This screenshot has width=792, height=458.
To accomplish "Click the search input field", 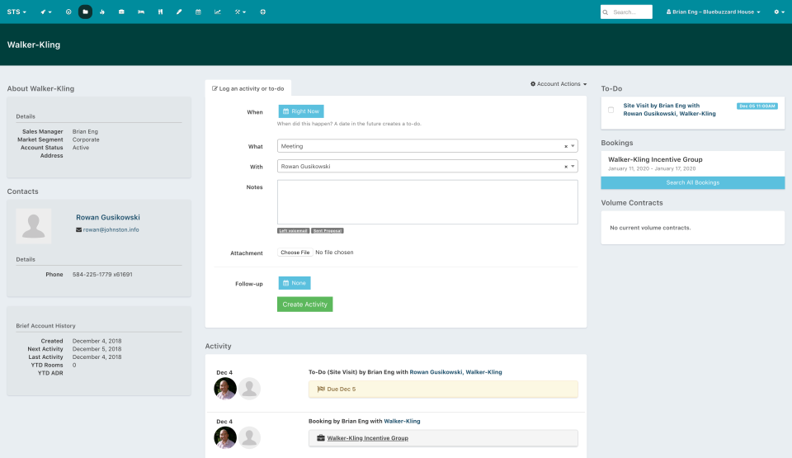I will tap(626, 12).
